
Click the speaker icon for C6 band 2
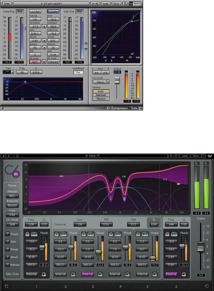click(x=73, y=274)
